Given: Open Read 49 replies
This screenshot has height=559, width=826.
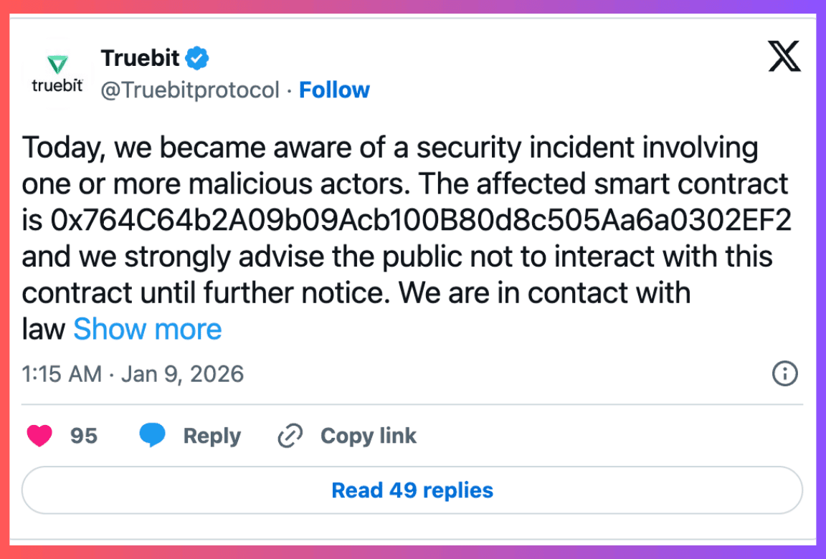Looking at the screenshot, I should click(x=412, y=490).
